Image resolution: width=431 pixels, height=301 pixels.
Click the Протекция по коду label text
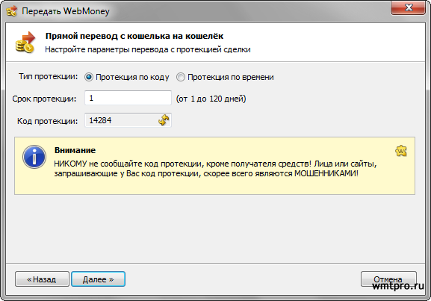tap(132, 77)
